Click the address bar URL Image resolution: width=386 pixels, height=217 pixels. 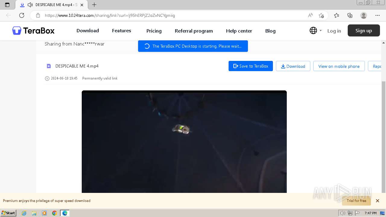pos(110,15)
